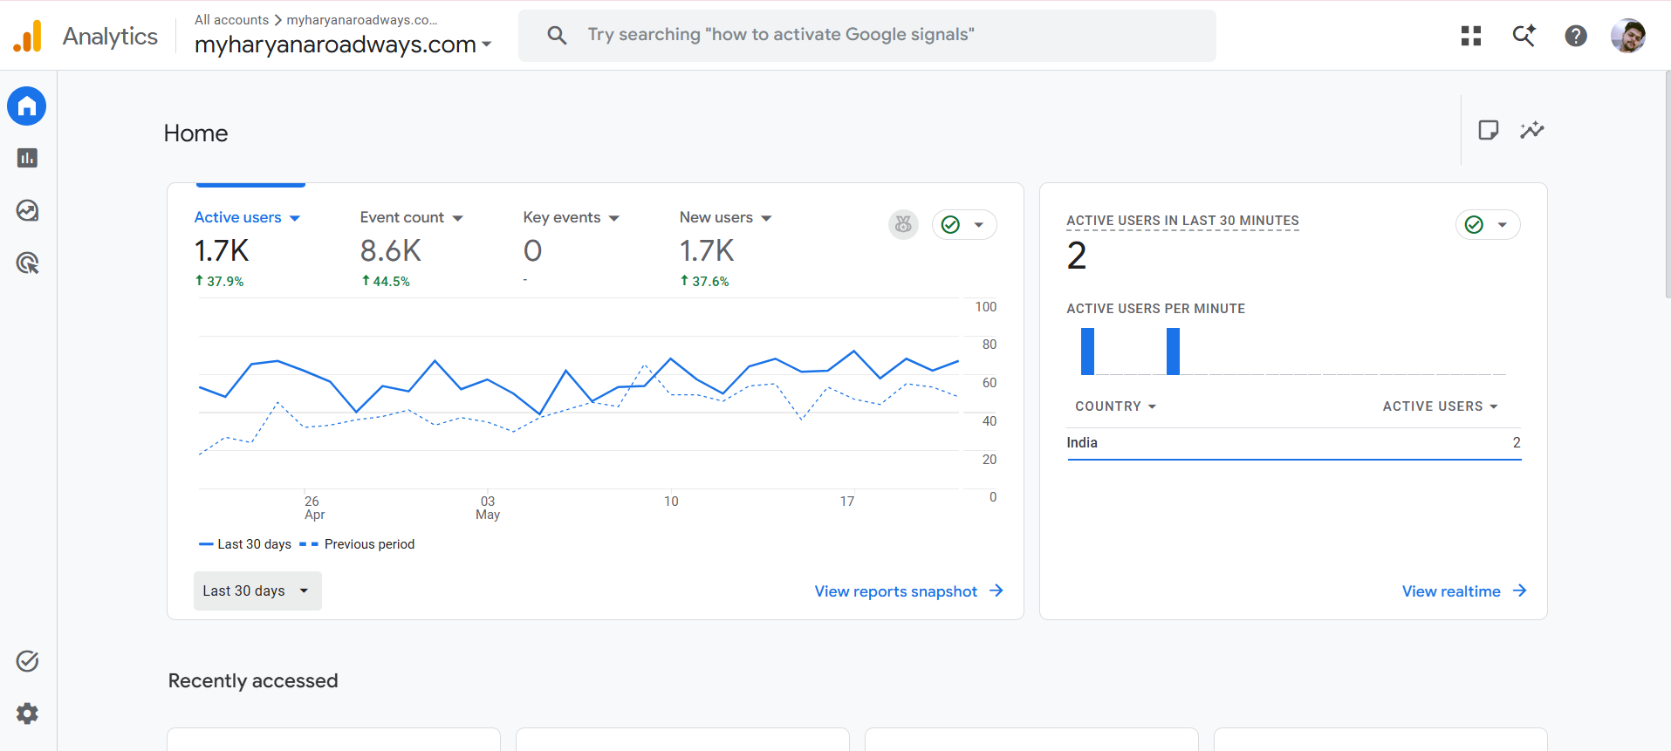Open the Active users metric dropdown
This screenshot has height=751, width=1671.
tap(247, 218)
